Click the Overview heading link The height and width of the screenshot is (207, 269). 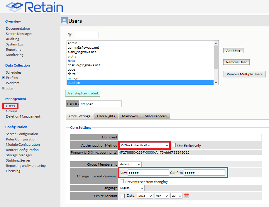(13, 21)
